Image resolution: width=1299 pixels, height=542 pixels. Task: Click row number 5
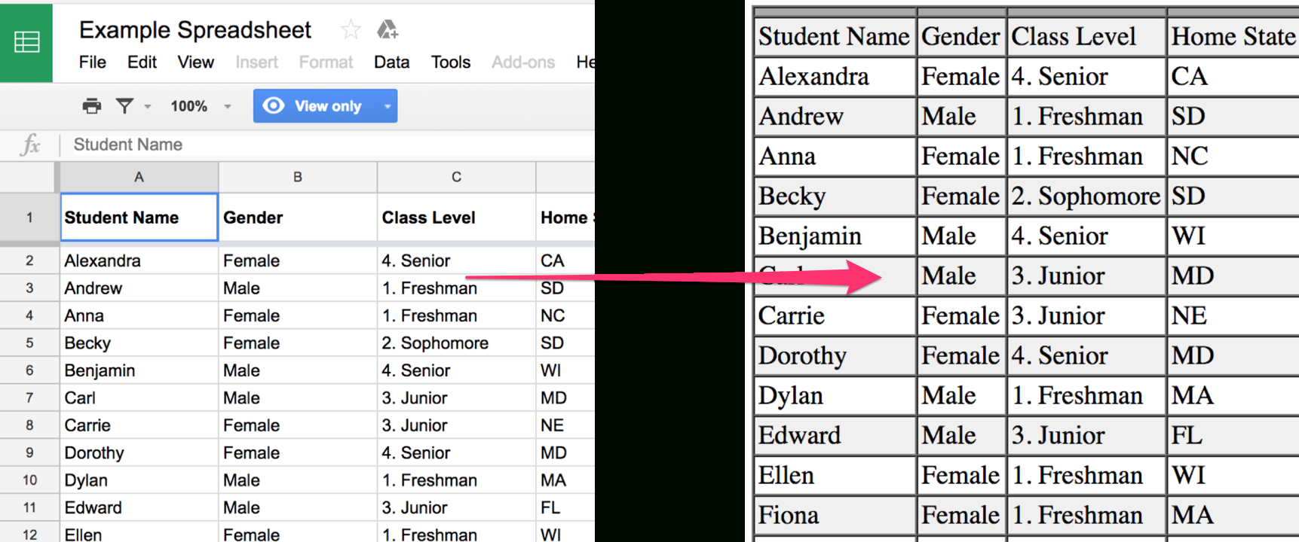(29, 343)
